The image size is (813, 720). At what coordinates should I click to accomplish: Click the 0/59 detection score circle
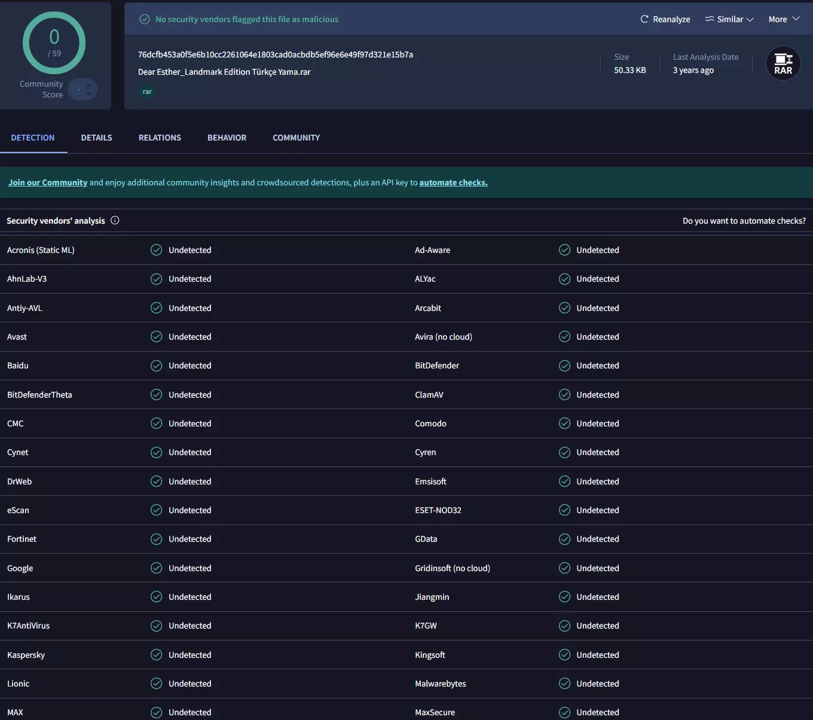[x=54, y=43]
